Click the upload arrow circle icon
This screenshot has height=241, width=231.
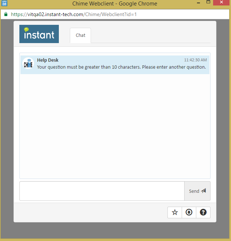[189, 213]
